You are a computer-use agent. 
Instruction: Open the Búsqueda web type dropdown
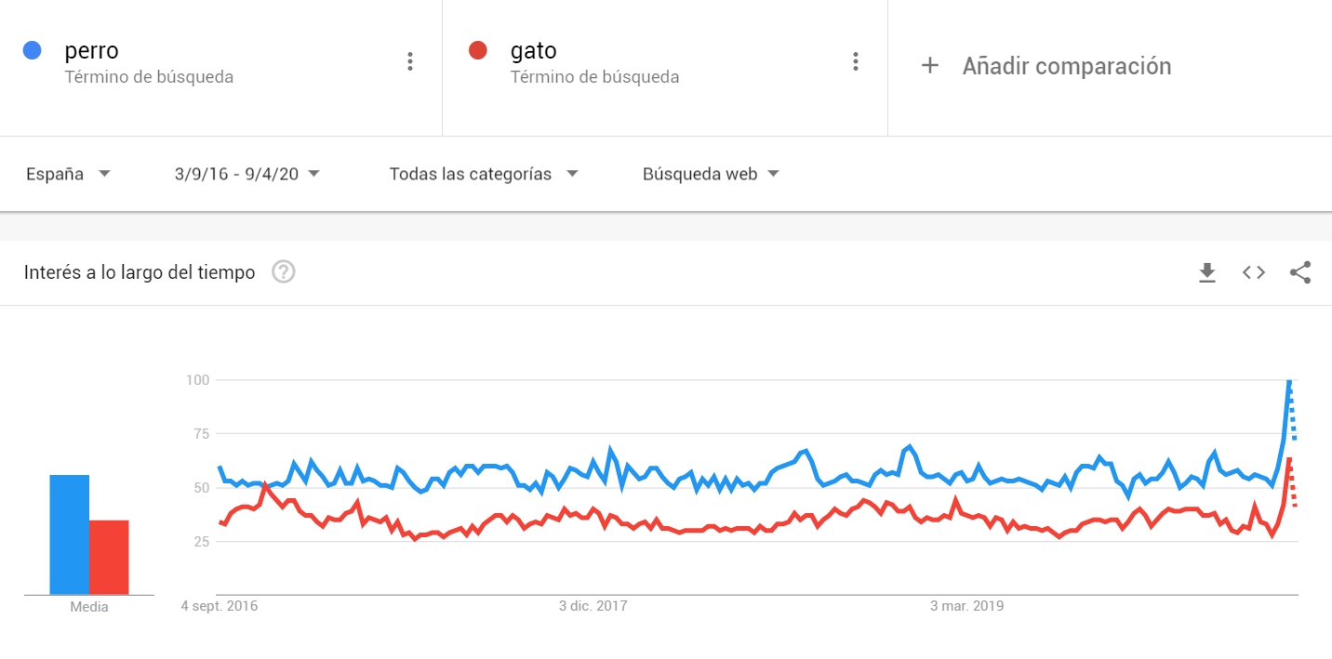712,174
